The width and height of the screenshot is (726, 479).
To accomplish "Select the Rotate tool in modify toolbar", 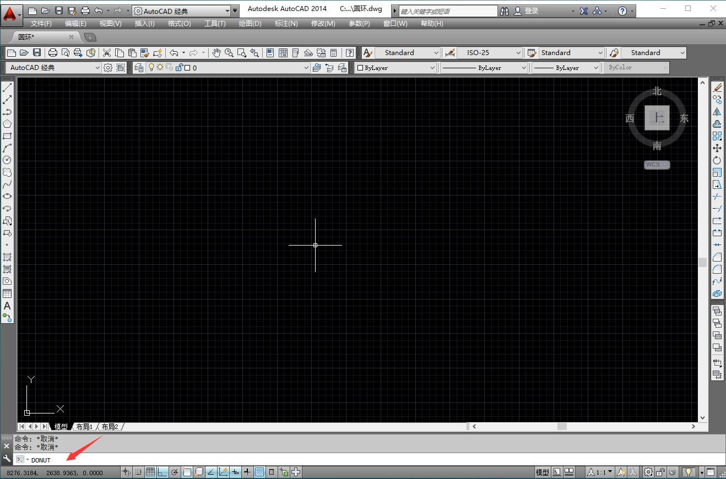I will [x=717, y=160].
